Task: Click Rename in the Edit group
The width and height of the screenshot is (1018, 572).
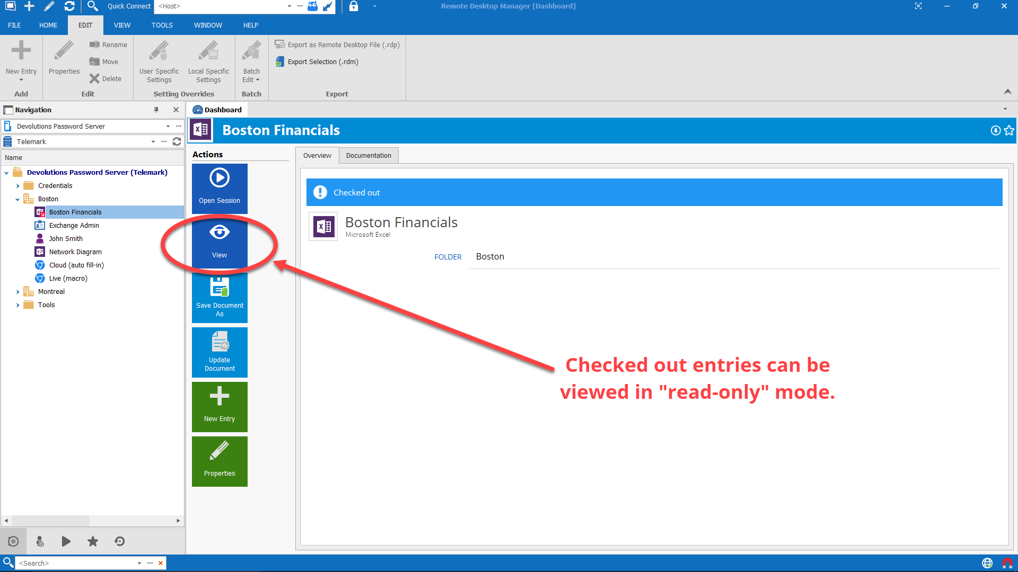Action: (109, 45)
